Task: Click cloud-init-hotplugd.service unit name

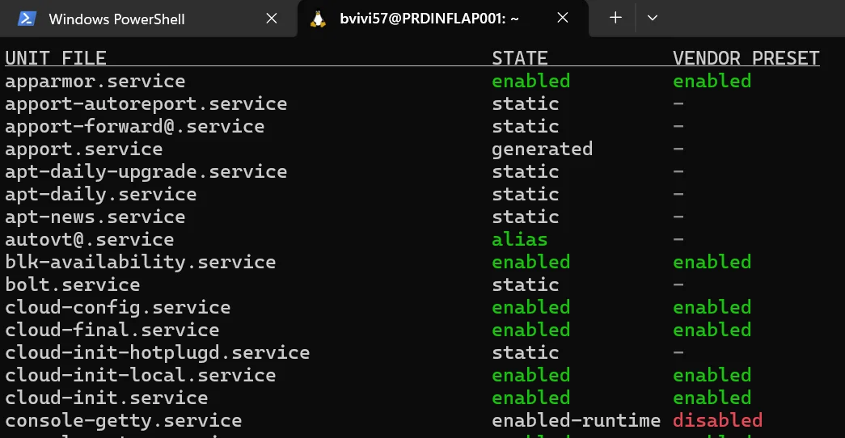Action: coord(158,353)
